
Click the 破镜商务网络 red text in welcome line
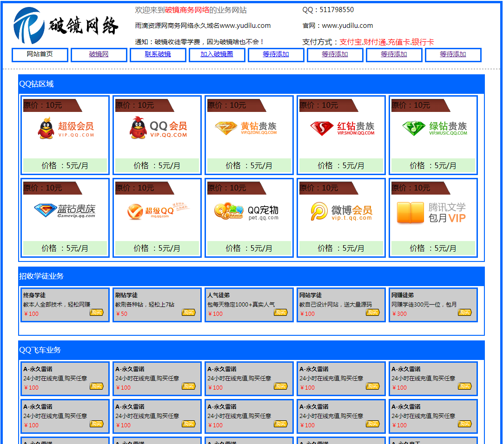tap(187, 10)
